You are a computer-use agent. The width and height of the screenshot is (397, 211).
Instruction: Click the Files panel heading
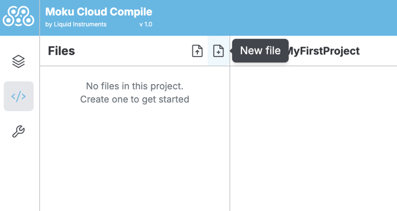point(62,51)
